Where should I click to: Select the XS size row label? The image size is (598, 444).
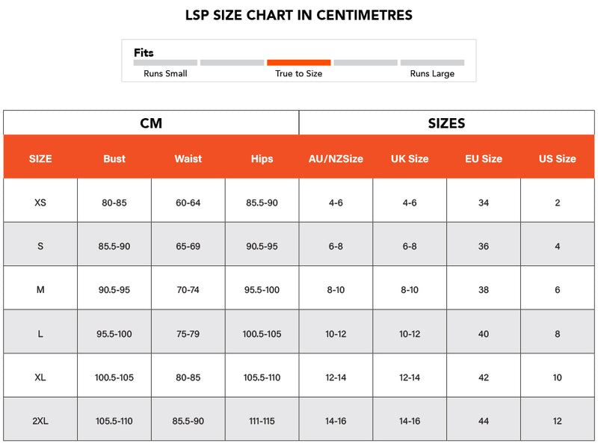click(40, 203)
